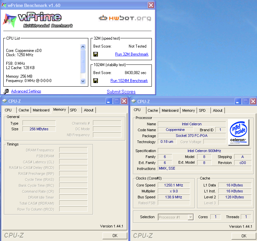Open About tab in left CPU-Z
The width and height of the screenshot is (257, 241).
89,110
